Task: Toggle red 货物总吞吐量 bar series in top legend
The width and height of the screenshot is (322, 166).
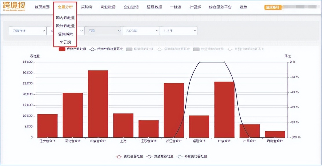Action: click(x=72, y=49)
